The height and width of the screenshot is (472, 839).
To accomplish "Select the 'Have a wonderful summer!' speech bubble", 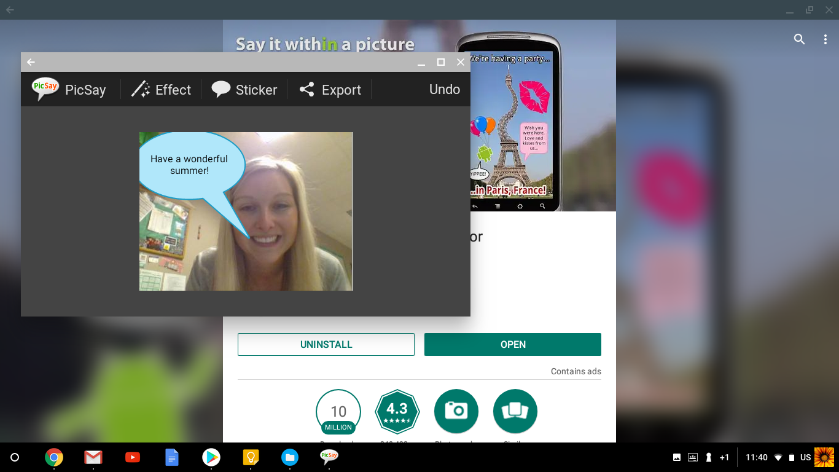I will [x=192, y=166].
